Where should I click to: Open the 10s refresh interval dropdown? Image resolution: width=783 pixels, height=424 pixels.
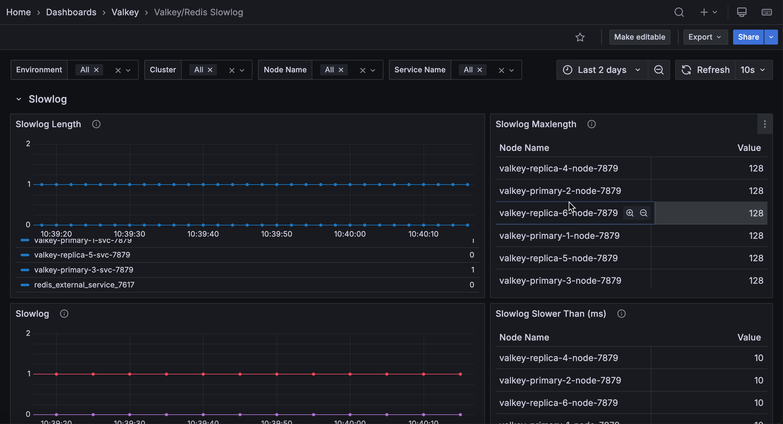tap(752, 70)
